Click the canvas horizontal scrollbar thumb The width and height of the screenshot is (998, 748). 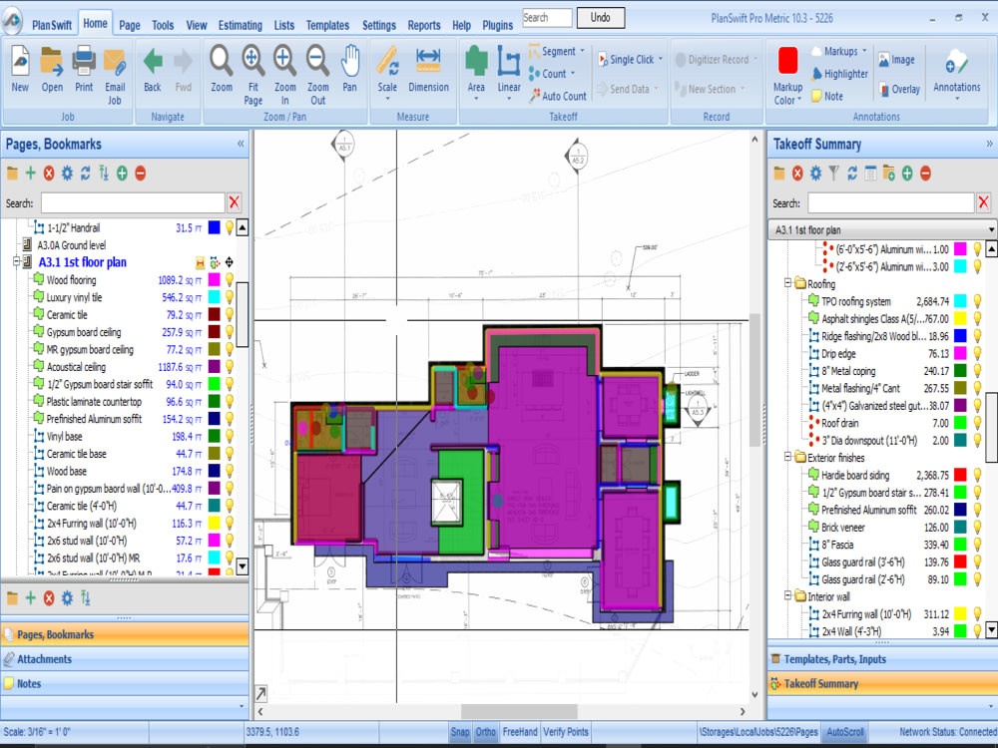(x=519, y=711)
